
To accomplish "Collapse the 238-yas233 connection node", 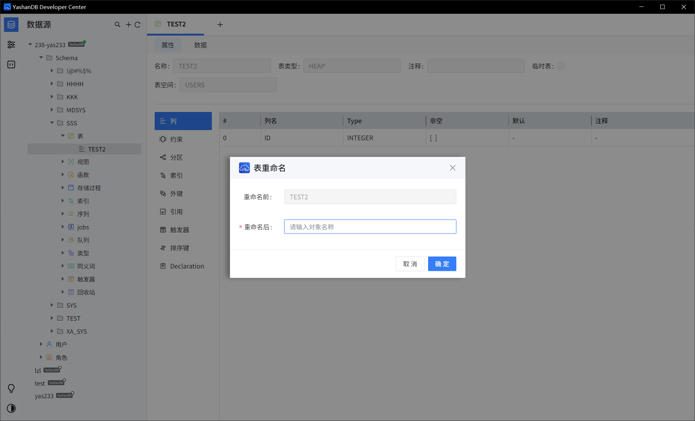I will [30, 45].
